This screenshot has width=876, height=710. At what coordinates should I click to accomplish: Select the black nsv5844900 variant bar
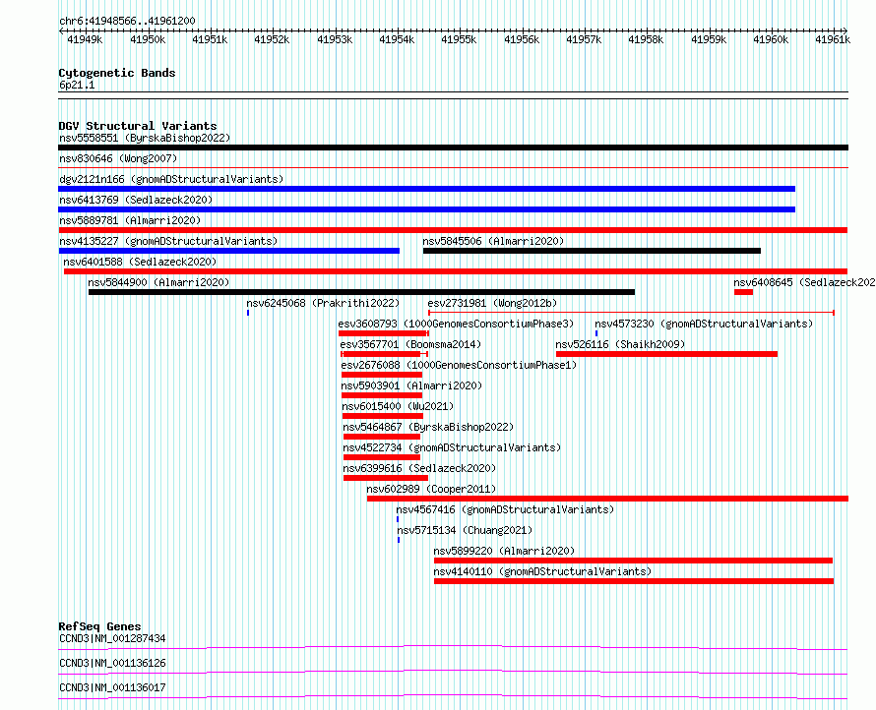click(361, 292)
